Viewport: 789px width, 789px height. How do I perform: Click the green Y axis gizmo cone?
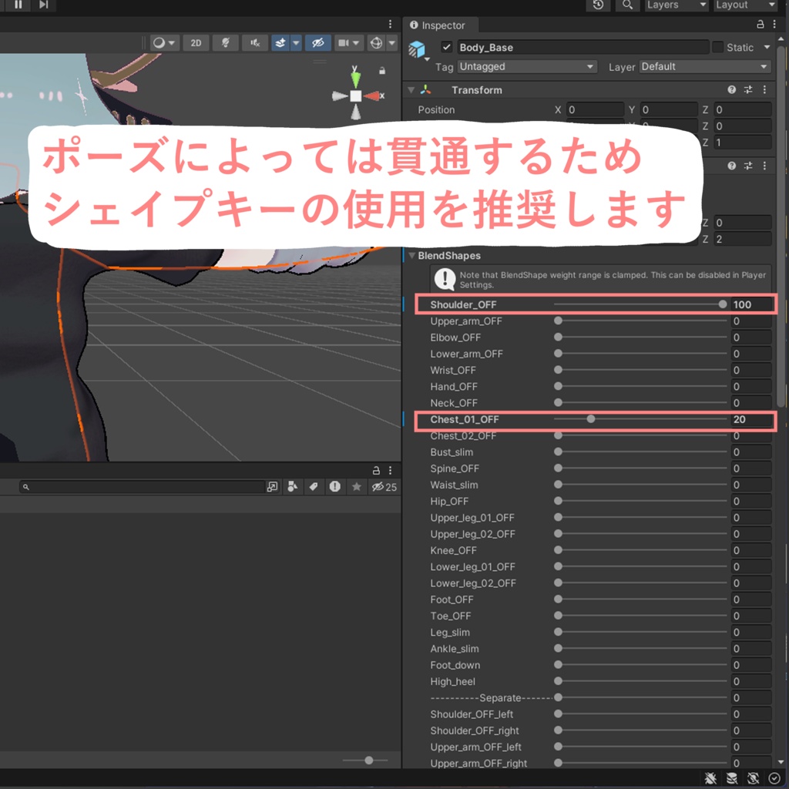click(x=356, y=79)
